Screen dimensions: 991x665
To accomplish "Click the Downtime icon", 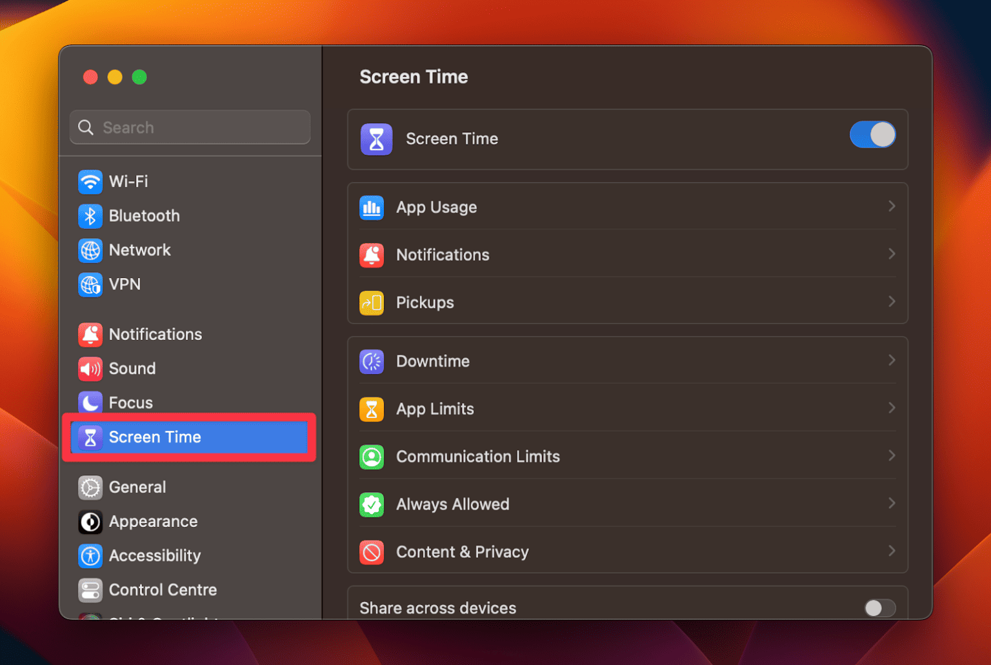I will (x=372, y=361).
